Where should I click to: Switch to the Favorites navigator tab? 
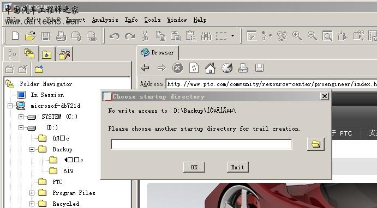pyautogui.click(x=46, y=54)
